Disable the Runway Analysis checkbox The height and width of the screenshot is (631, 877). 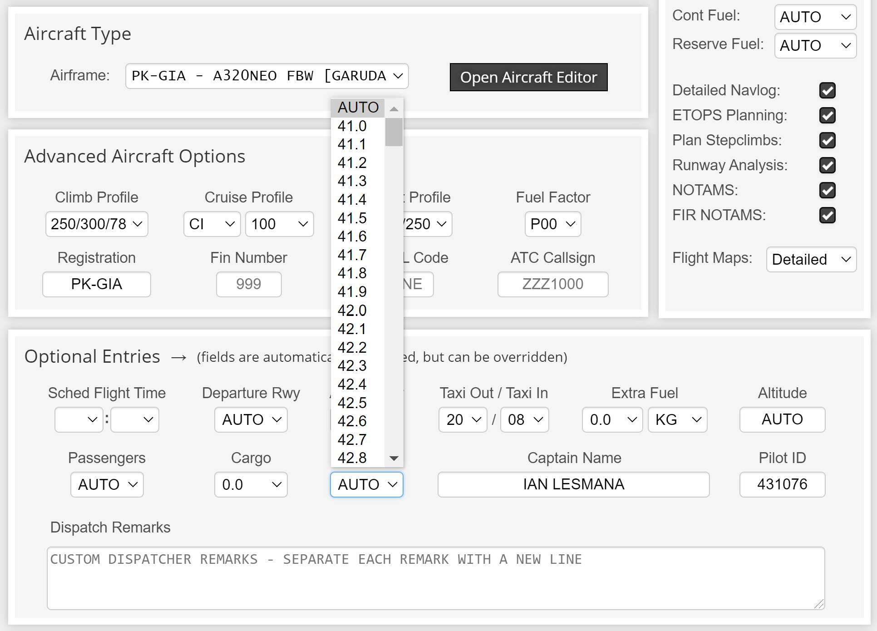point(827,165)
